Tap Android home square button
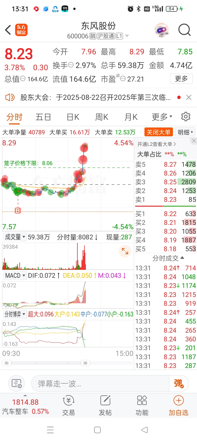This screenshot has width=197, height=442. coord(97,430)
